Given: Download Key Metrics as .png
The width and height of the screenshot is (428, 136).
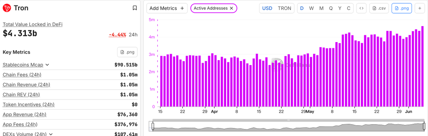Looking at the screenshot, I should tap(127, 52).
